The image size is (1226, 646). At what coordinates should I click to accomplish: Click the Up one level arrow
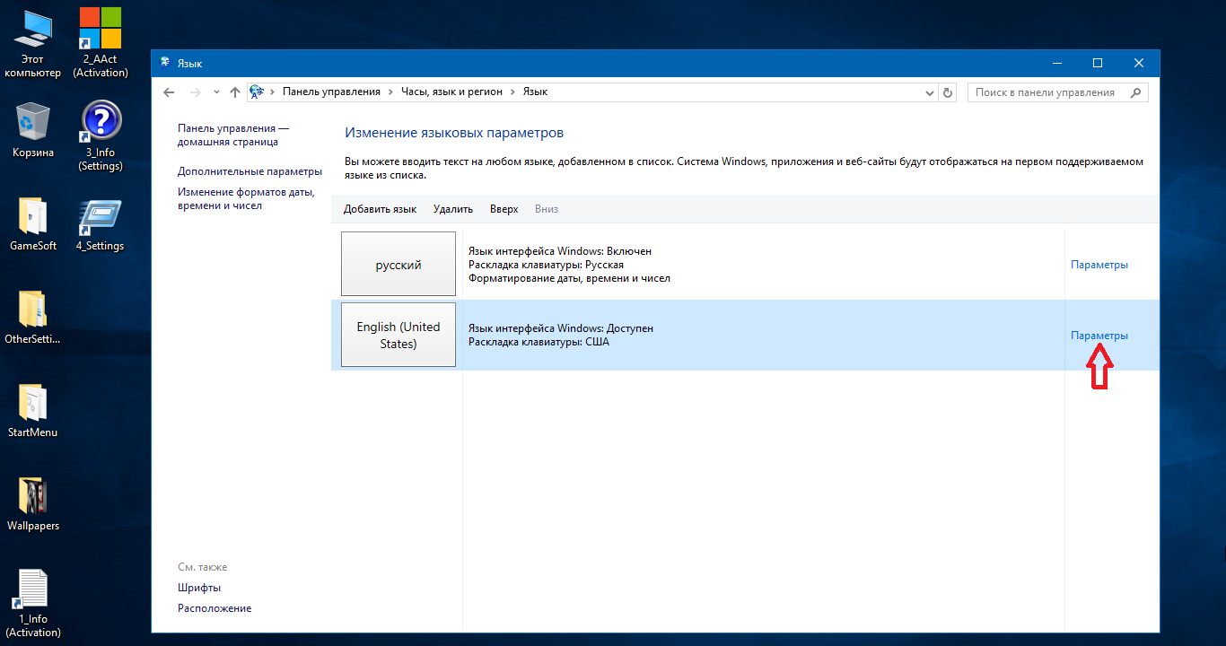(235, 92)
